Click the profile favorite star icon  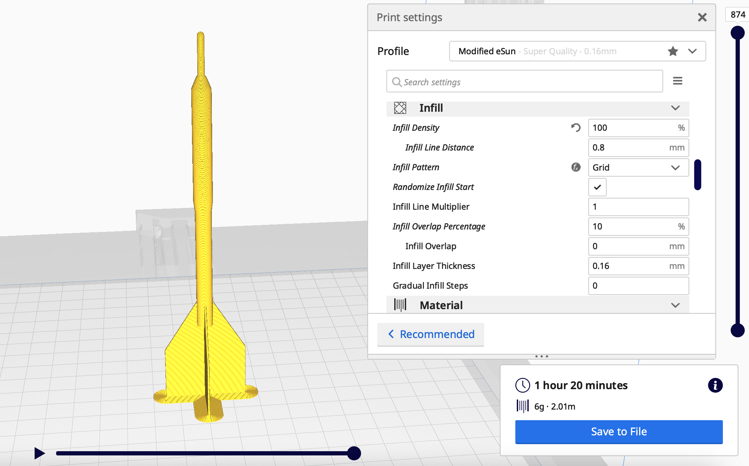tap(673, 51)
